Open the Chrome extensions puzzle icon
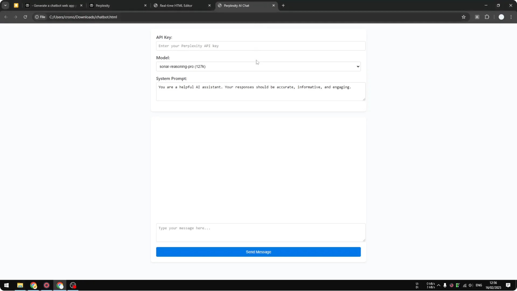The image size is (517, 291). pos(487,17)
